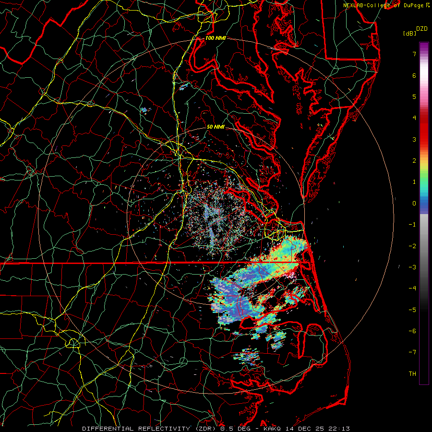Viewport: 432px width, 432px height.
Task: Click the legend value -3
Action: pyautogui.click(x=412, y=267)
